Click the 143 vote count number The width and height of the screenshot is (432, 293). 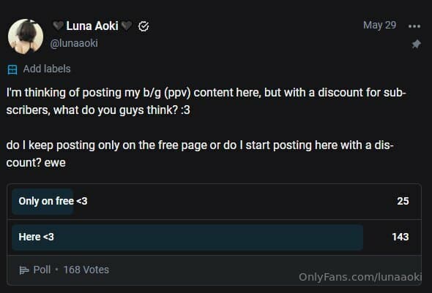tap(401, 237)
